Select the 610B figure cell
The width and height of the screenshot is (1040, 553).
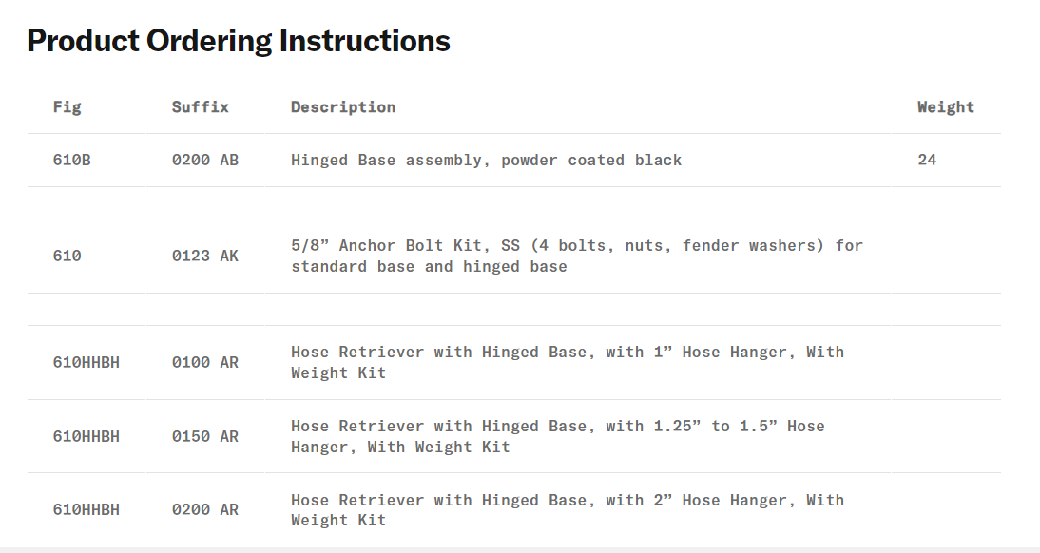72,161
